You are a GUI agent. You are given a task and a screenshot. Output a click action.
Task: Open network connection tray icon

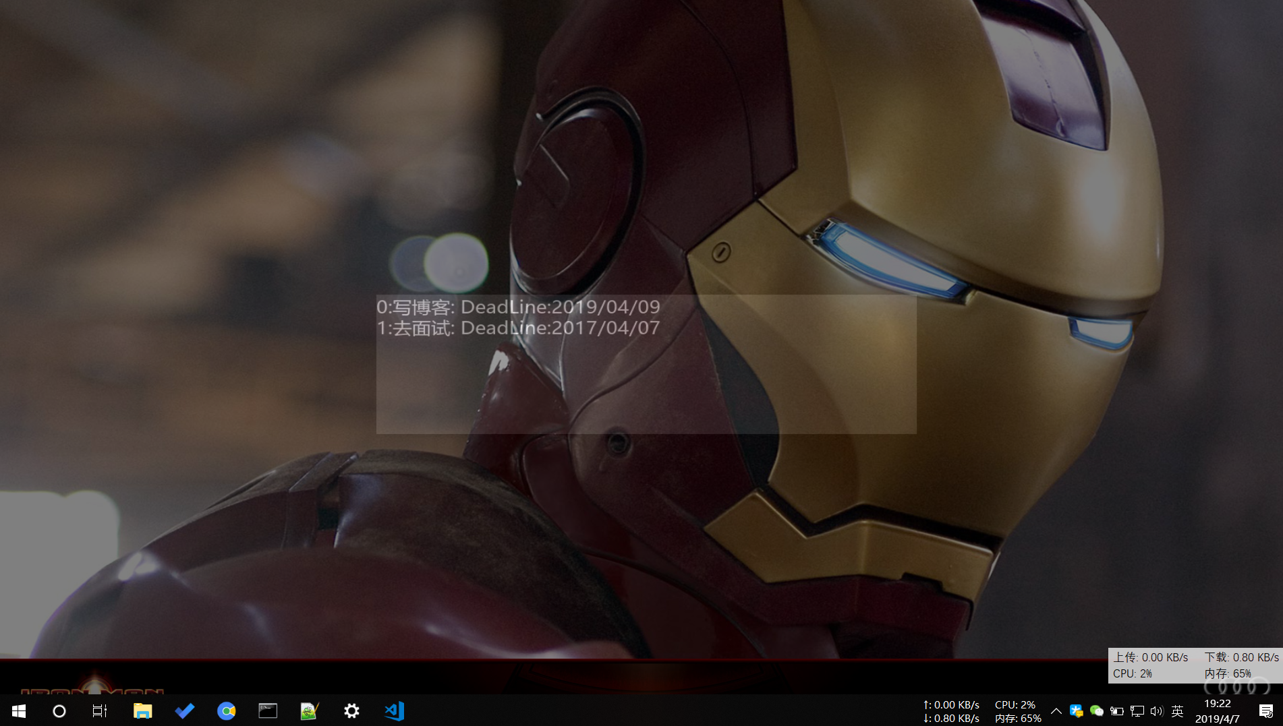tap(1137, 710)
